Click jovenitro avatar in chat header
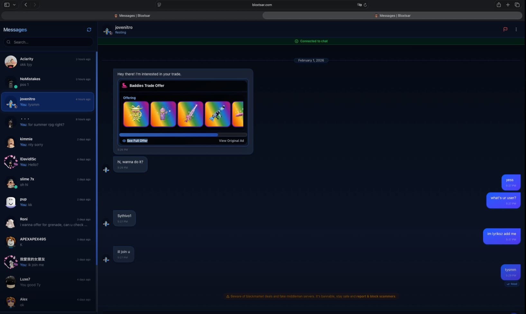 click(x=107, y=30)
